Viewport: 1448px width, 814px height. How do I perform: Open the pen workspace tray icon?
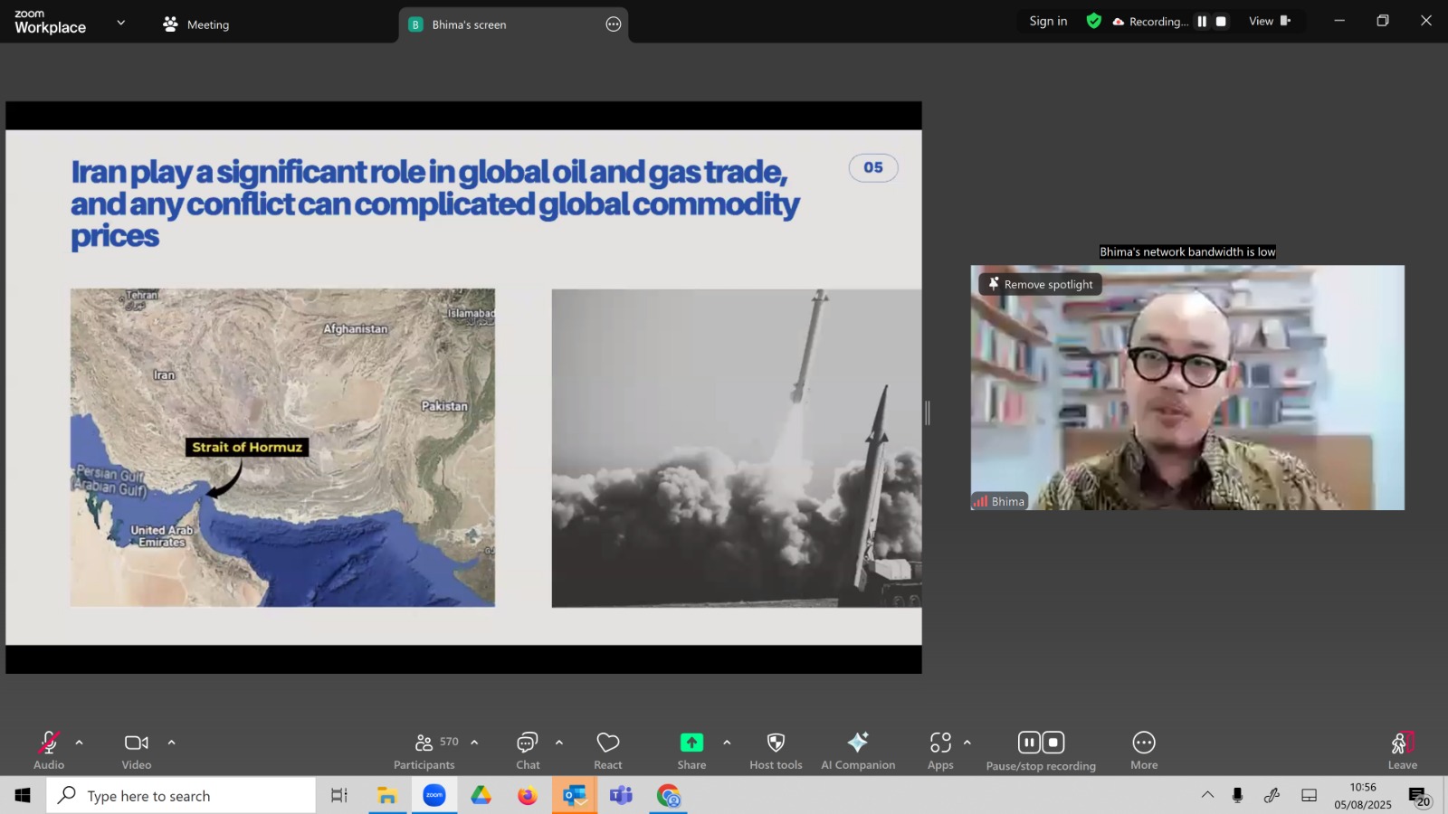point(1272,795)
